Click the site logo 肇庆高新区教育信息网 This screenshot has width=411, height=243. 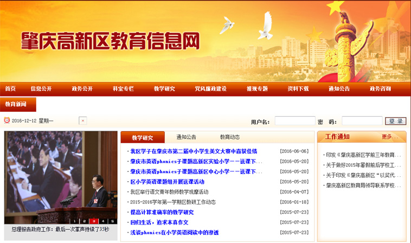point(111,41)
